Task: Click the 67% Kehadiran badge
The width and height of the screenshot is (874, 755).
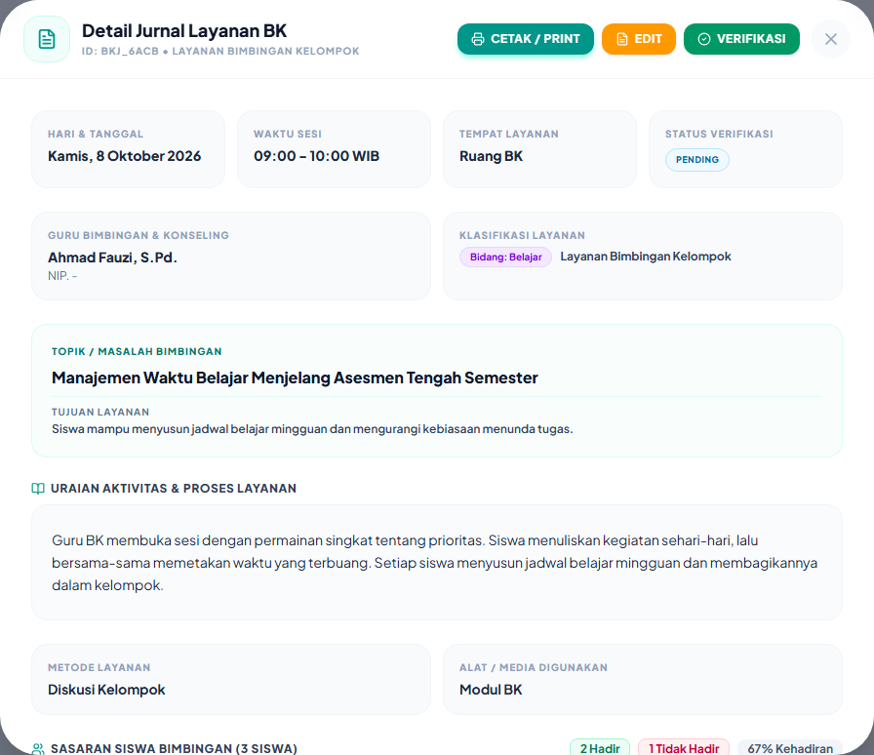Action: (x=790, y=748)
